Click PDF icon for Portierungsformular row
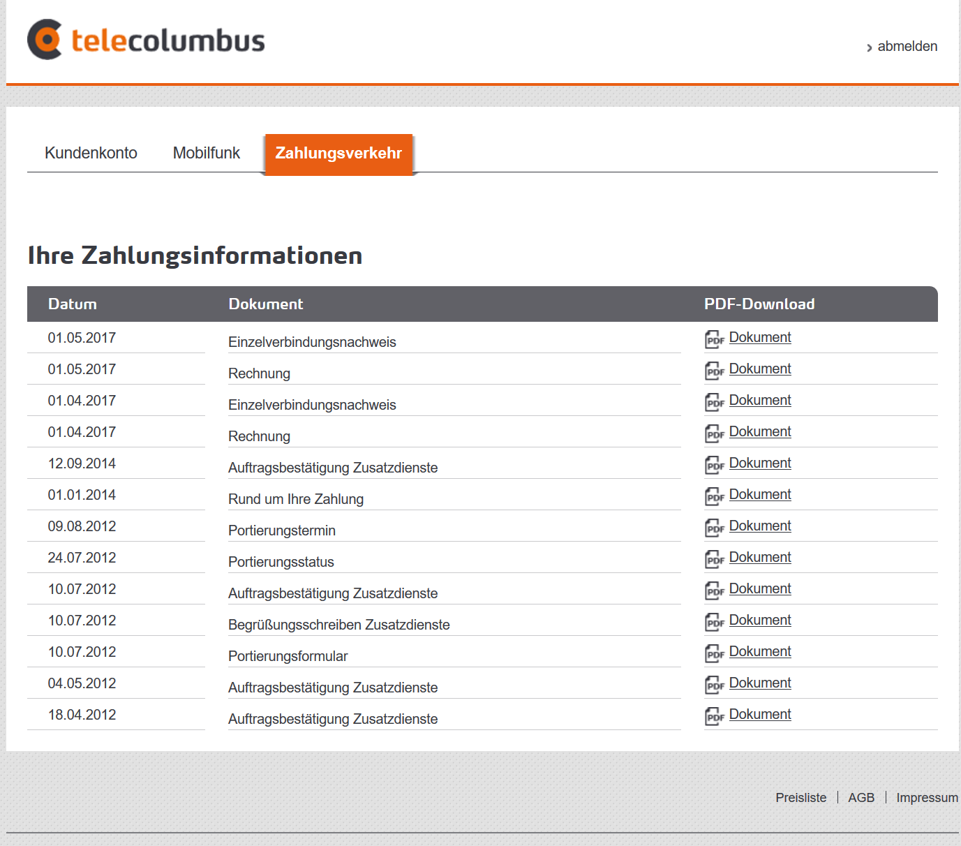 tap(714, 653)
